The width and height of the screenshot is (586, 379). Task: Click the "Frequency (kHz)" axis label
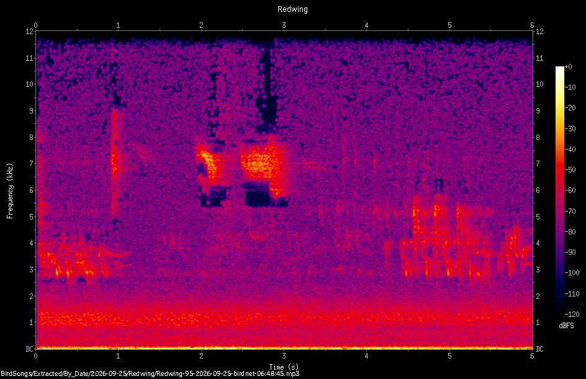tap(10, 191)
